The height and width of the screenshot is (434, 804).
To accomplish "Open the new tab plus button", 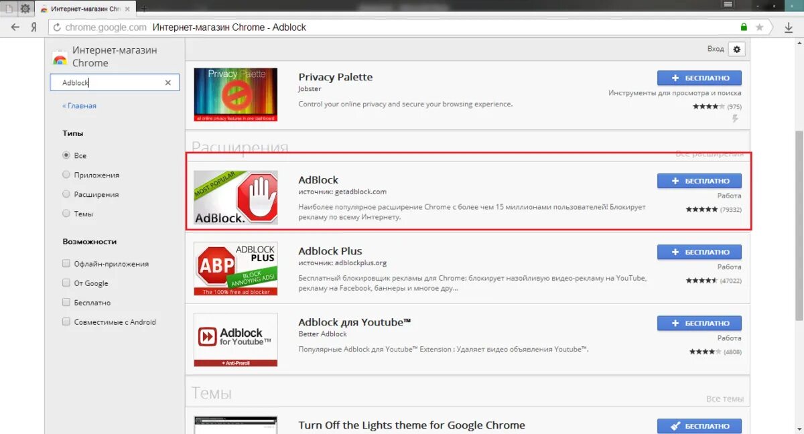I will [x=144, y=9].
